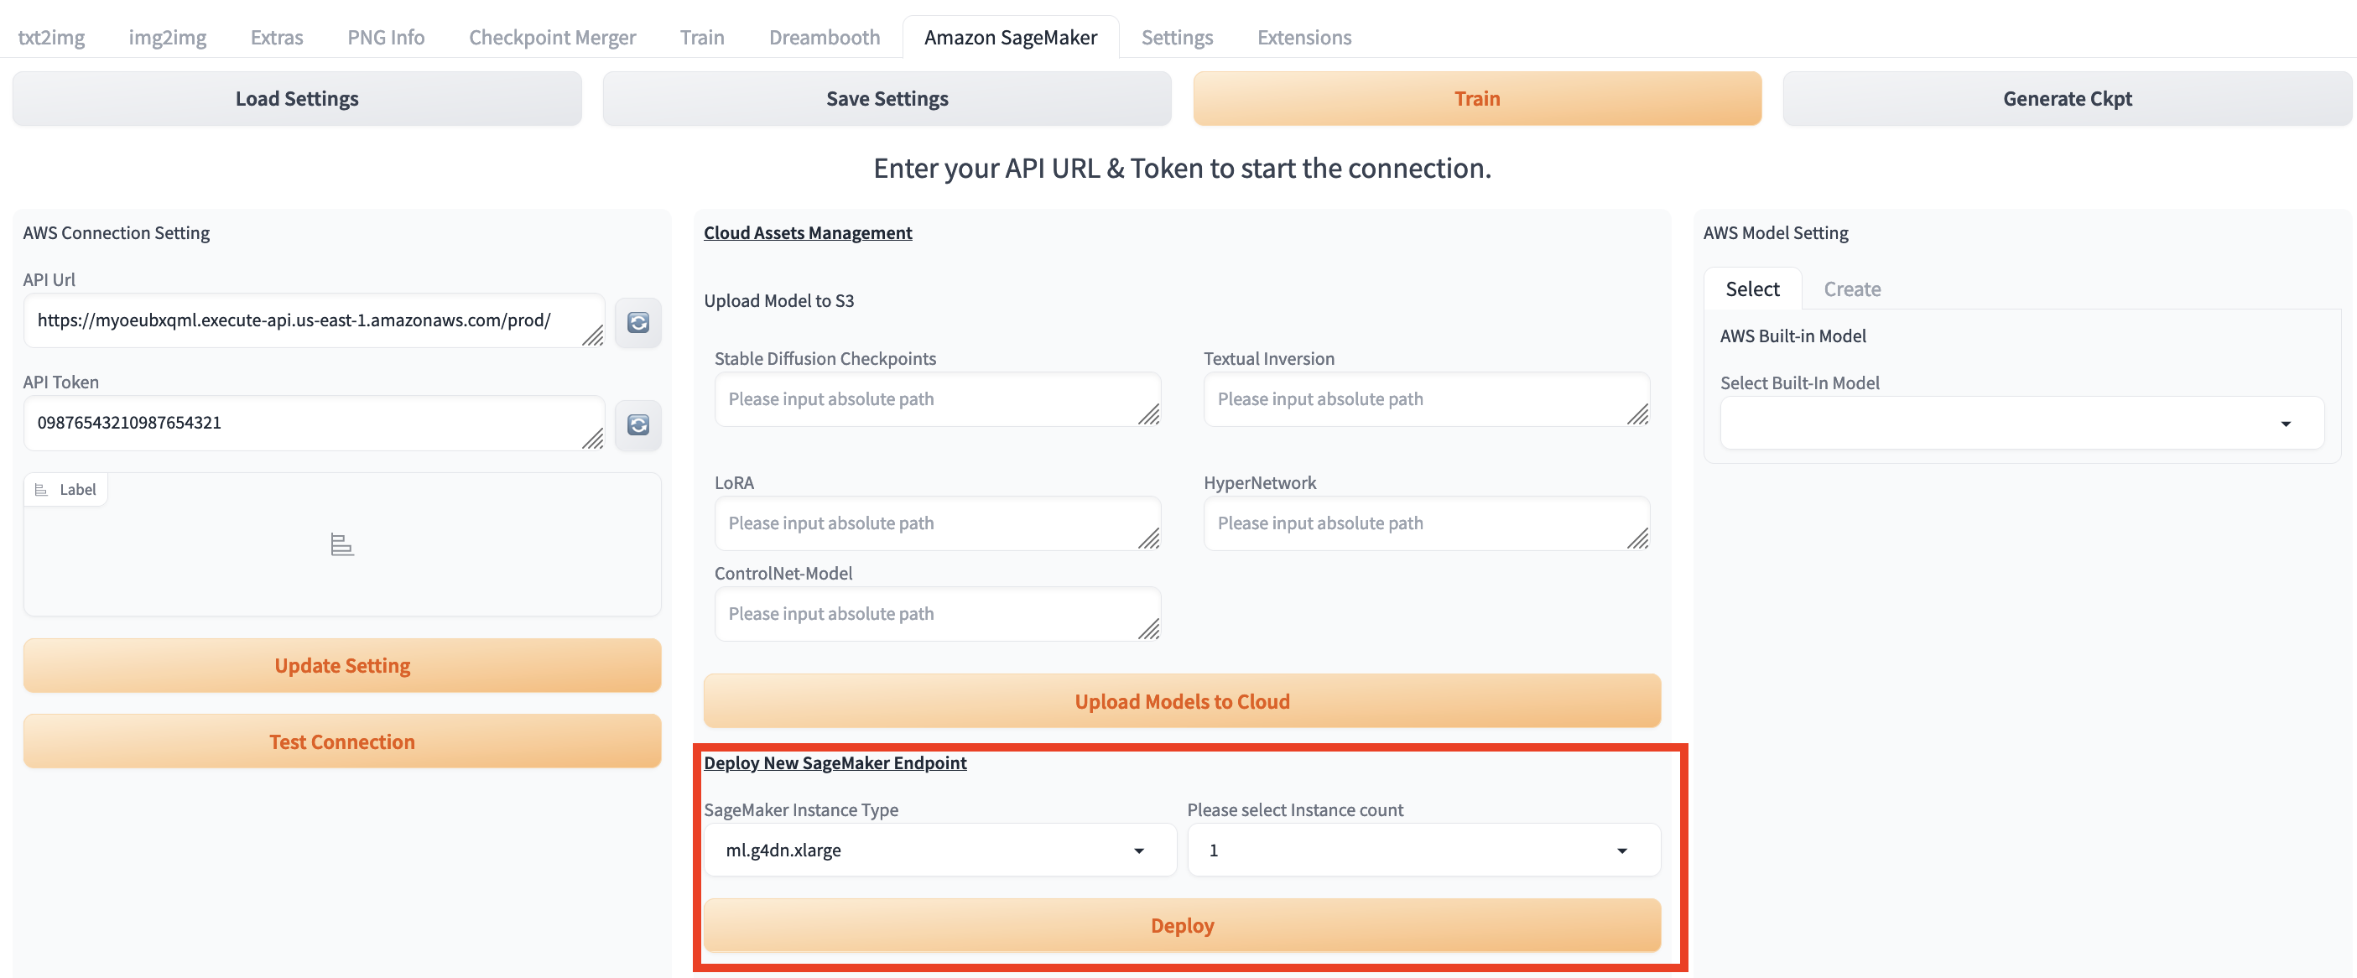Click the chart icon in Label panel
The image size is (2357, 978).
341,545
